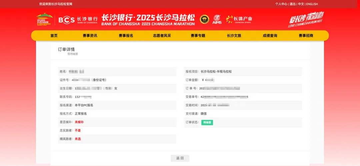Click the 长体产业 Changsha Sports logo
The height and width of the screenshot is (166, 360).
(x=239, y=20)
